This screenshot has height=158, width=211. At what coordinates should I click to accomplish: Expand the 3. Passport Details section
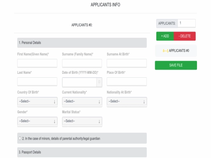pos(82,152)
